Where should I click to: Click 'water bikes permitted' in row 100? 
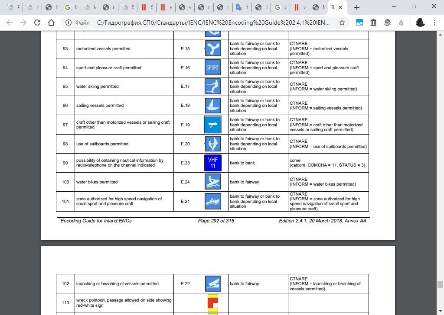[x=97, y=182]
